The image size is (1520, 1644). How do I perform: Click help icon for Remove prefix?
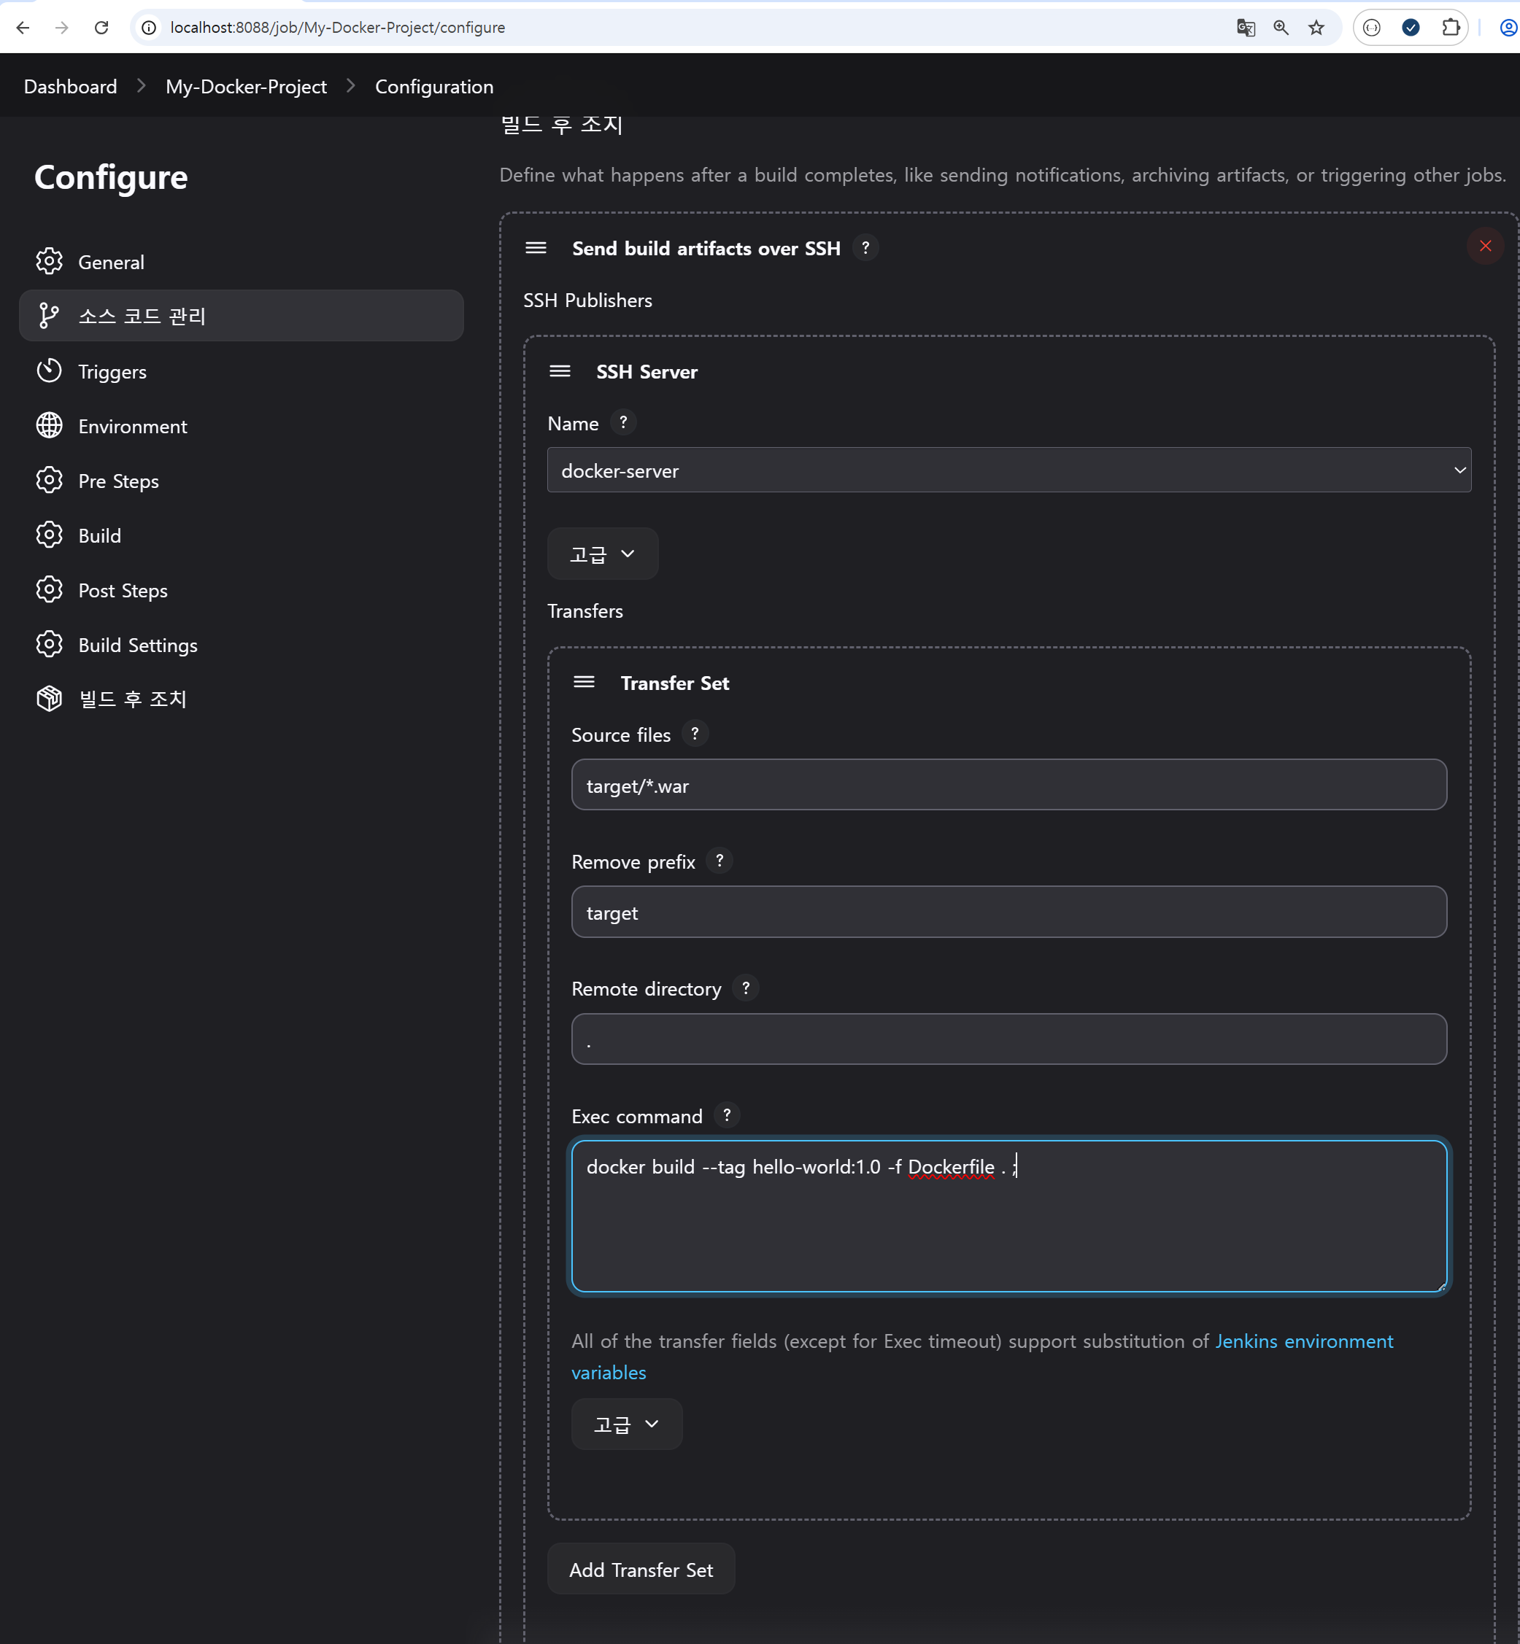click(x=720, y=861)
